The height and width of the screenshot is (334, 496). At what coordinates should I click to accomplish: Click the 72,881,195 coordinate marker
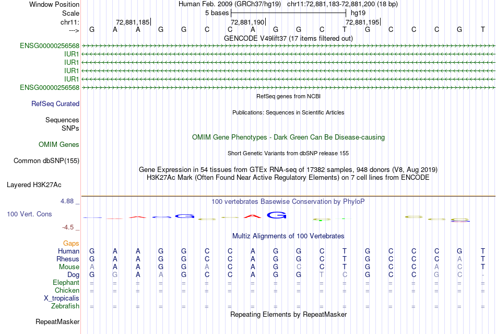[362, 22]
